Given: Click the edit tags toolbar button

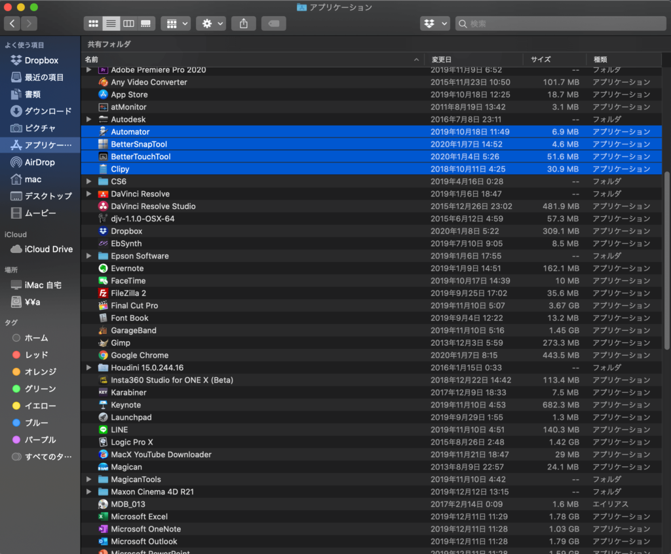Looking at the screenshot, I should [274, 24].
